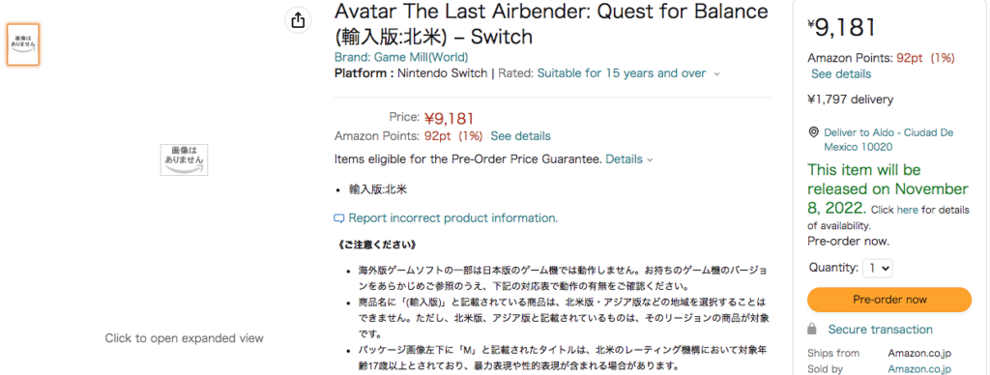
Task: Open the expanded view of the main product image
Action: point(184,159)
